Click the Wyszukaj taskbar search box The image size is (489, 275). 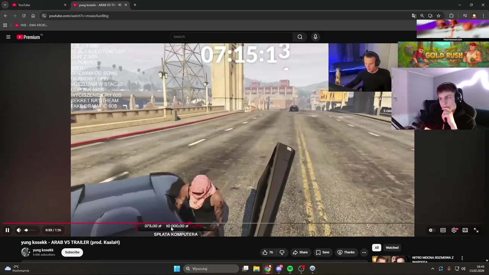point(210,269)
